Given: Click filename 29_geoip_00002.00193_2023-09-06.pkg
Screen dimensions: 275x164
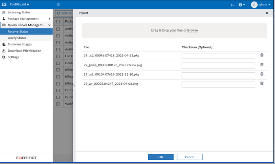Looking at the screenshot, I should [113, 65].
